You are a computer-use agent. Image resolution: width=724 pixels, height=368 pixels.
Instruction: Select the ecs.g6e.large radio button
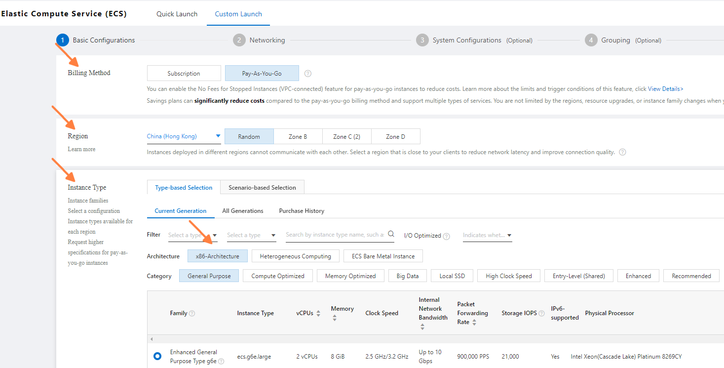point(157,356)
